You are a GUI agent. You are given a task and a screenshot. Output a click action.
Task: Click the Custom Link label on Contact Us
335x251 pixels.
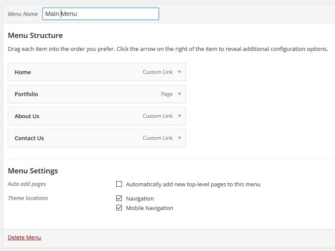158,138
